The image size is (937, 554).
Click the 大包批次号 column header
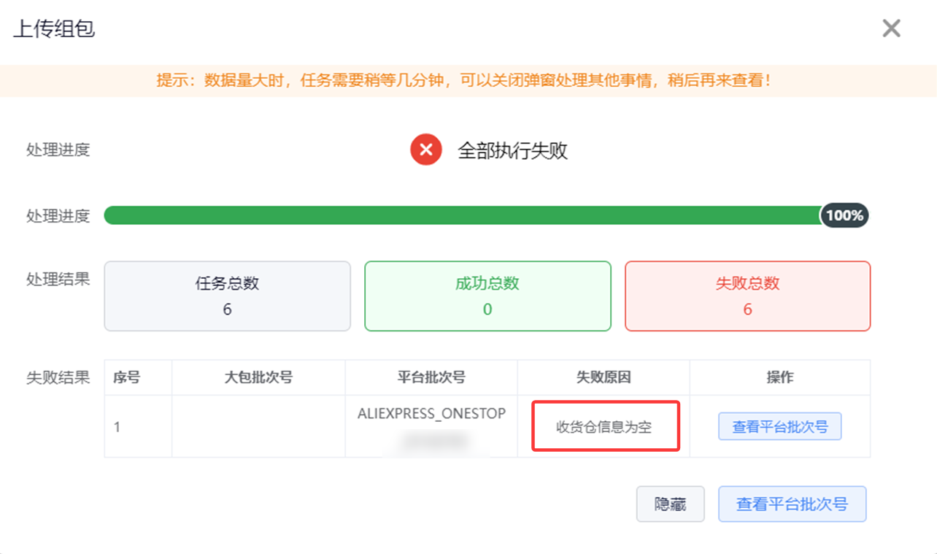click(x=258, y=377)
